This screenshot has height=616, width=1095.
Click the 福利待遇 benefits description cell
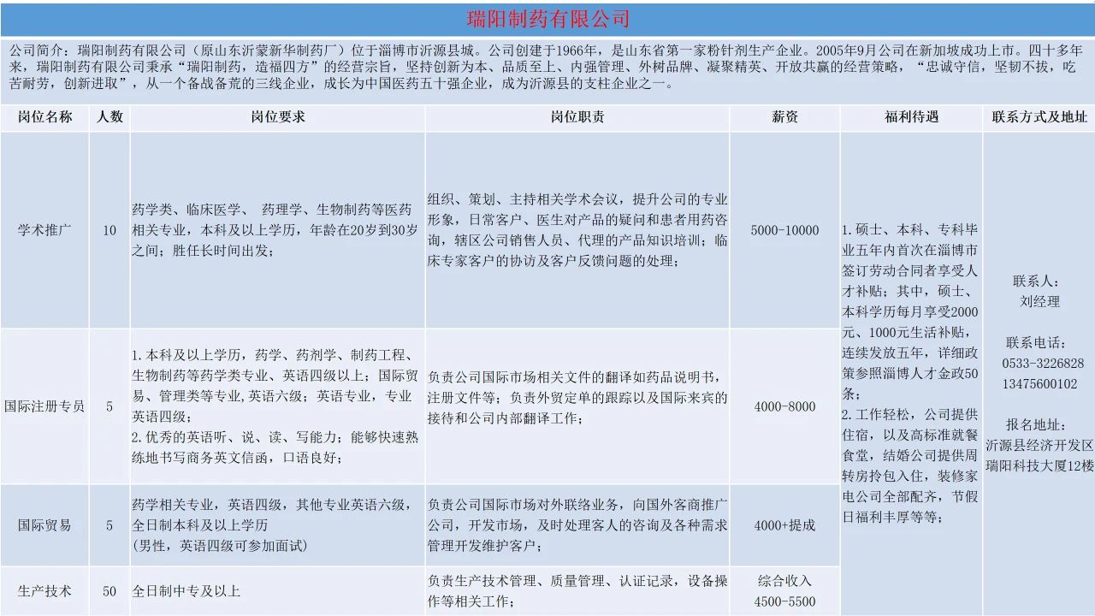[x=911, y=374]
